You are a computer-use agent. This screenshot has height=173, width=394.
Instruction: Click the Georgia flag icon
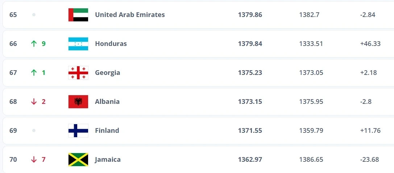pyautogui.click(x=78, y=73)
